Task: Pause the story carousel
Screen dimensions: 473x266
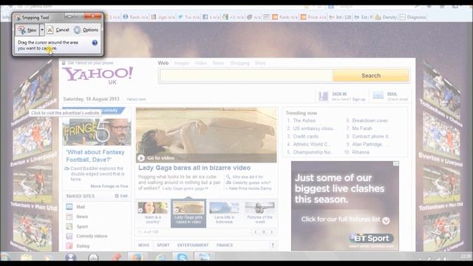Action: pyautogui.click(x=264, y=232)
